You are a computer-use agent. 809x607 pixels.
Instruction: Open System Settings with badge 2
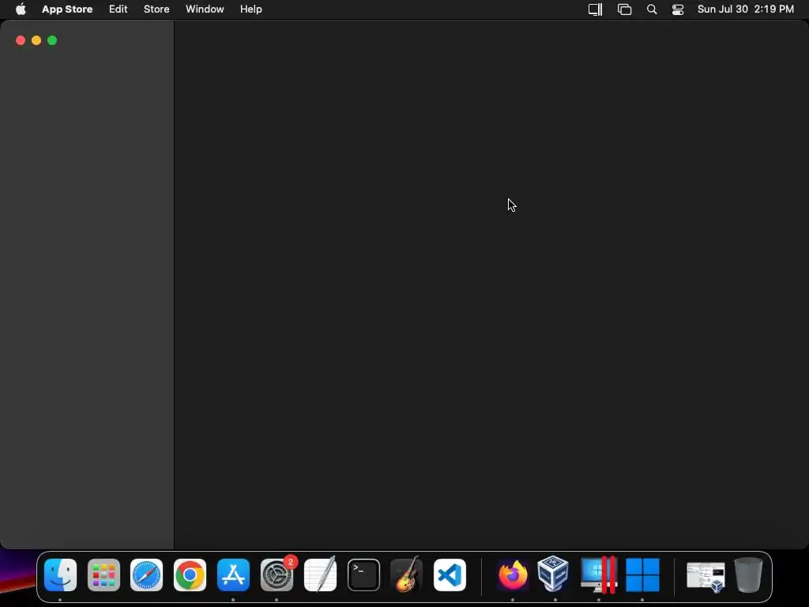coord(277,575)
